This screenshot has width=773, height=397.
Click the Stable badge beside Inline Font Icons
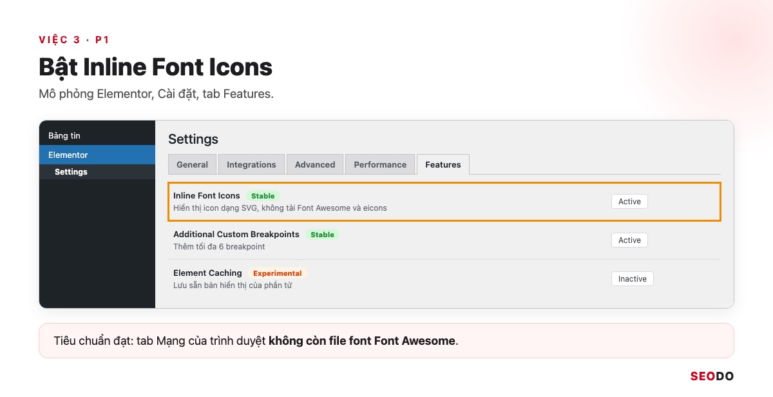[x=263, y=196]
